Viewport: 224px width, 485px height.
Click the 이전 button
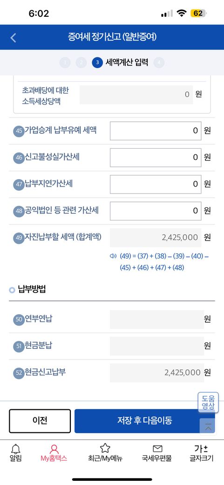[x=40, y=421]
